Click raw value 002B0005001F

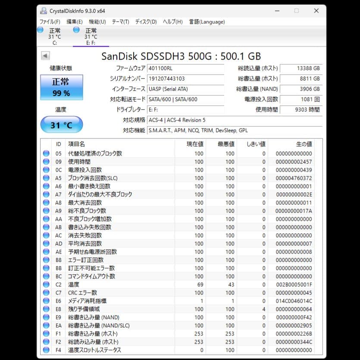[x=294, y=285]
